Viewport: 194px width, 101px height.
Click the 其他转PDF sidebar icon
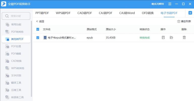point(7,39)
